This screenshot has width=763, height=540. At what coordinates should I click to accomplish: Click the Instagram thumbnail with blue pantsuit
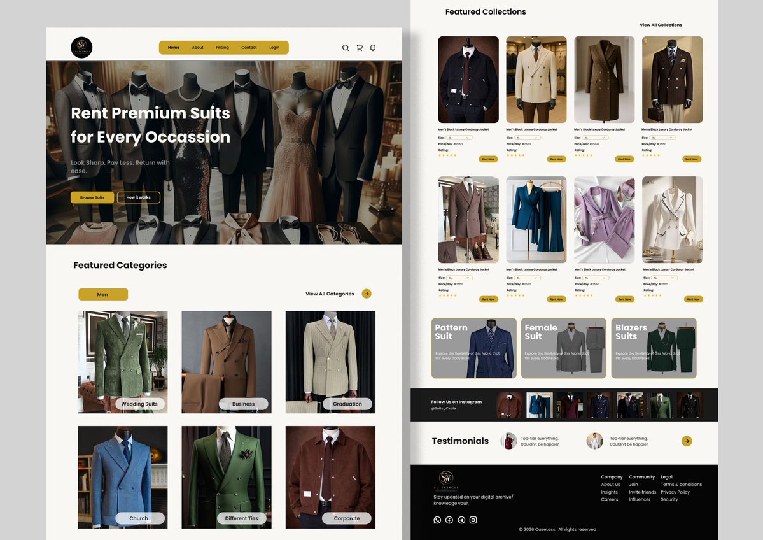click(x=540, y=405)
